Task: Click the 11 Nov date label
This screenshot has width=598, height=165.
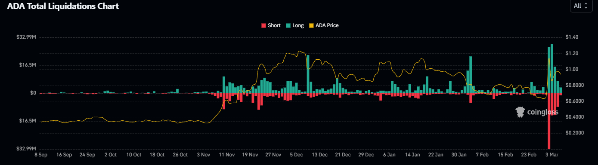Action: pos(227,154)
